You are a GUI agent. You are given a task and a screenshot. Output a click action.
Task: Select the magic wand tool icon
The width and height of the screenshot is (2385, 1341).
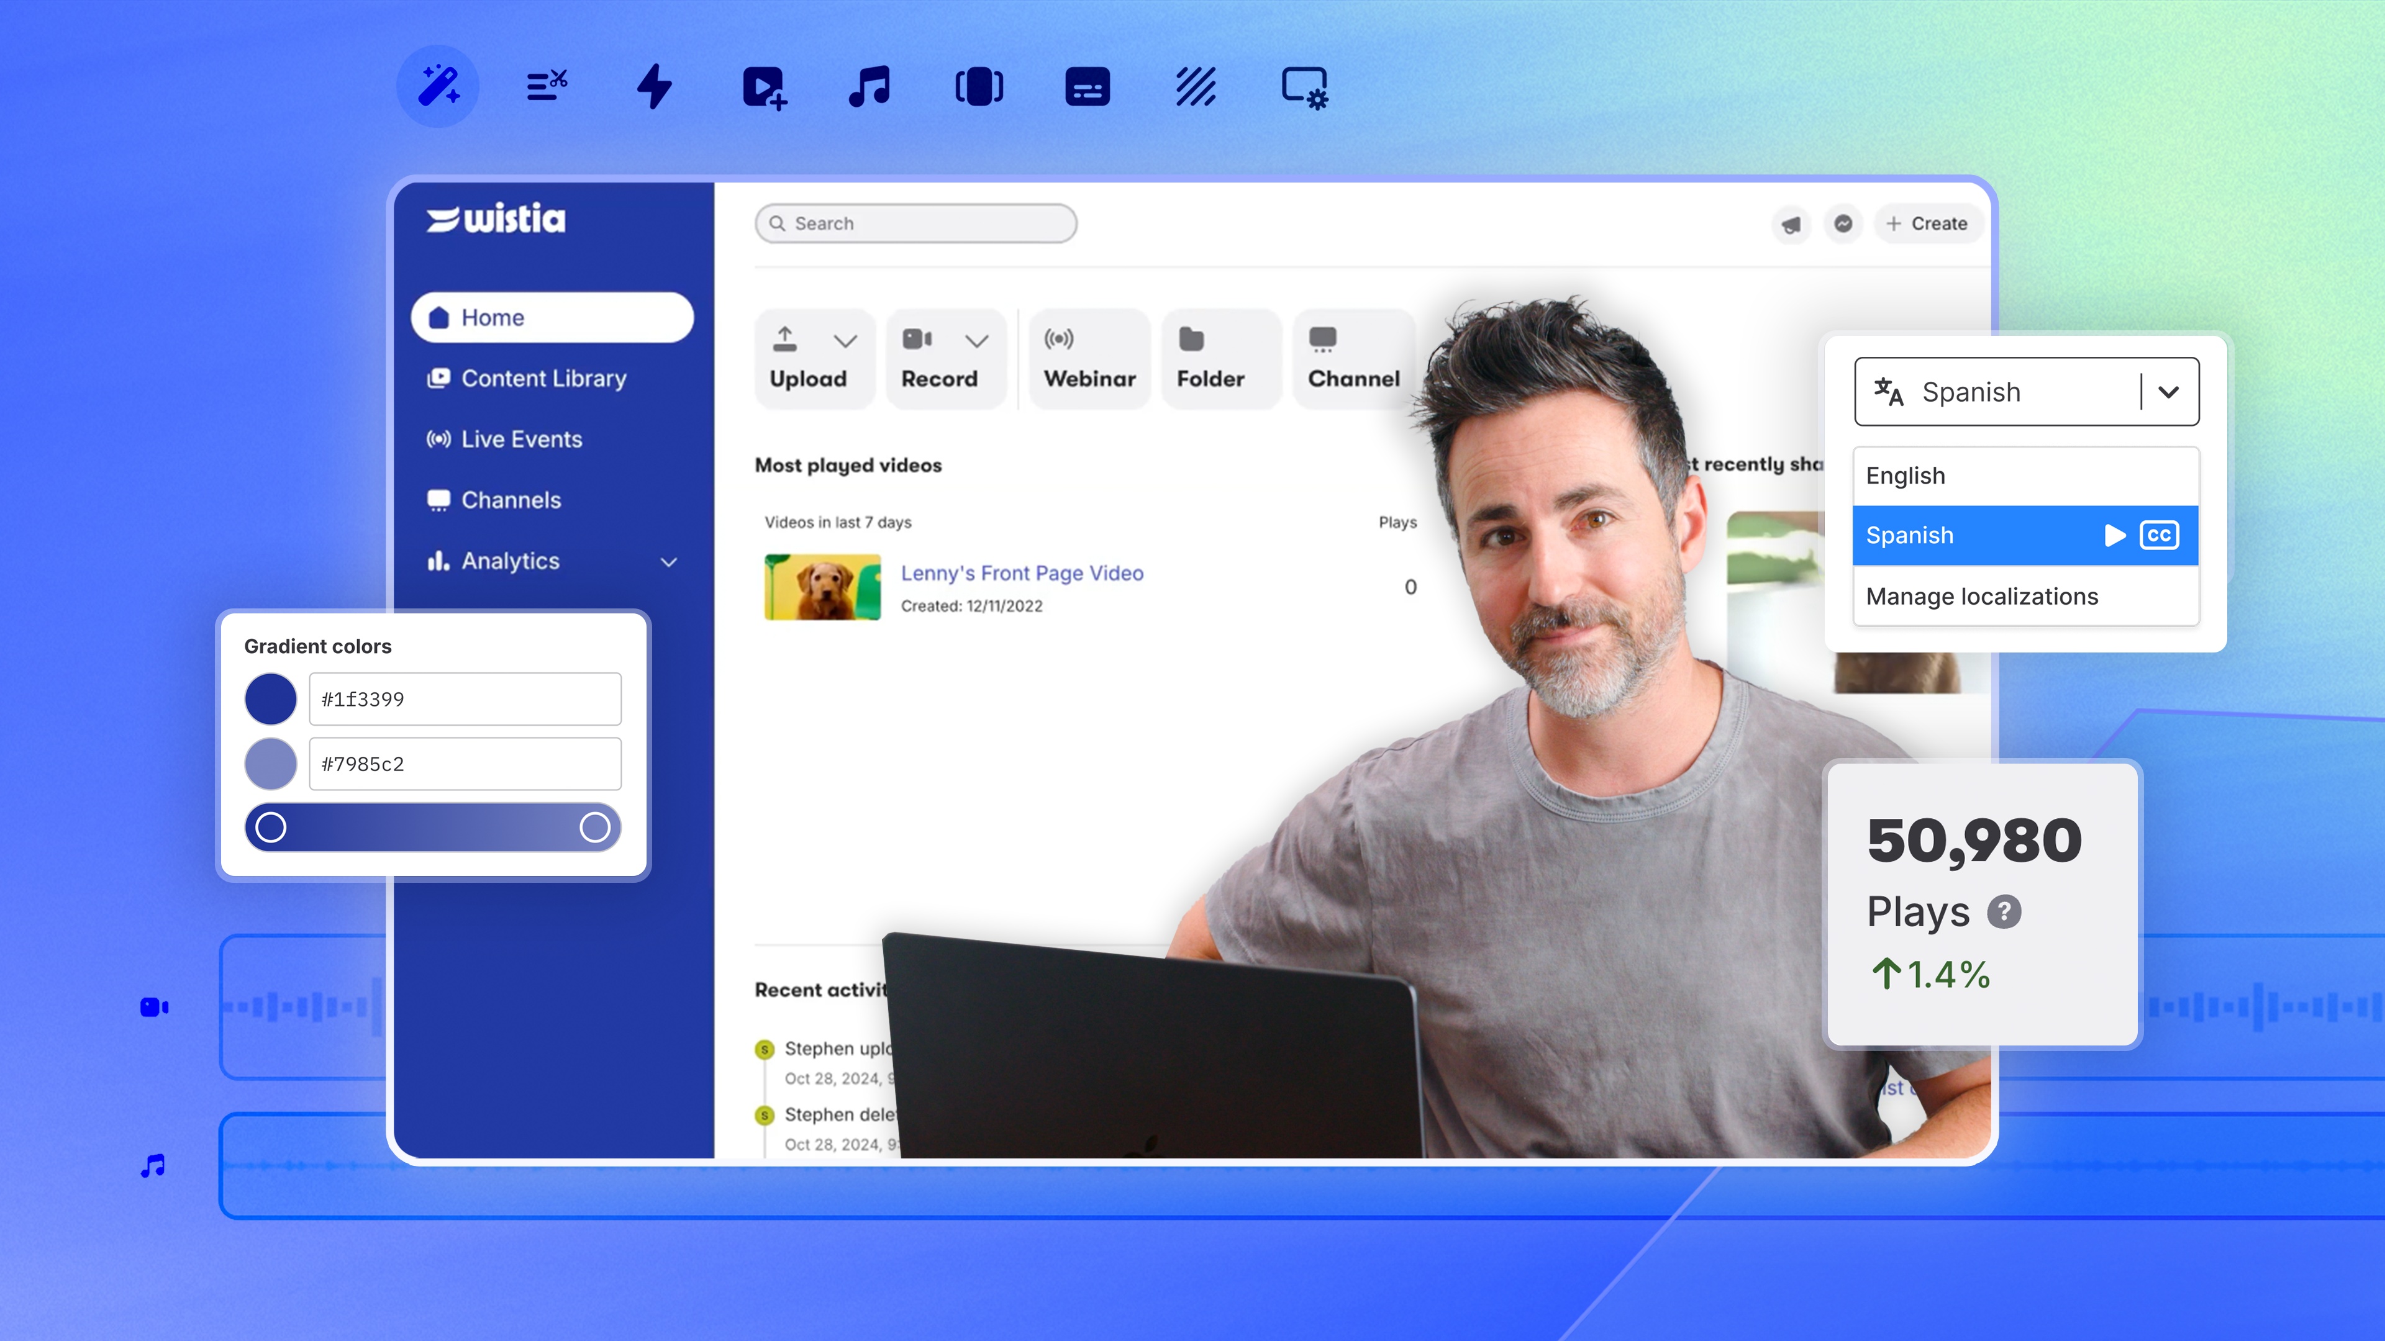click(438, 86)
